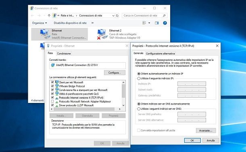
Task: Uncheck VMware Bridge Protocol
Action: (52, 86)
